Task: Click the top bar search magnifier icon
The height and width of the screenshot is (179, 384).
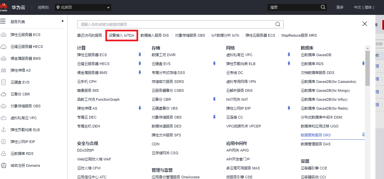Action: (323, 7)
